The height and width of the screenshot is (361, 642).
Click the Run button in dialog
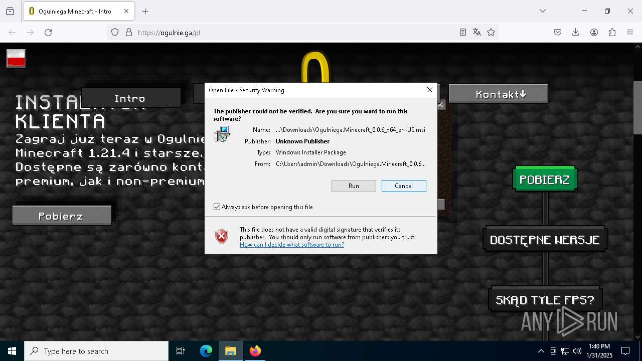click(354, 186)
